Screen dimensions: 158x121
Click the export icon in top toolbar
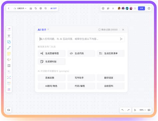point(31,8)
